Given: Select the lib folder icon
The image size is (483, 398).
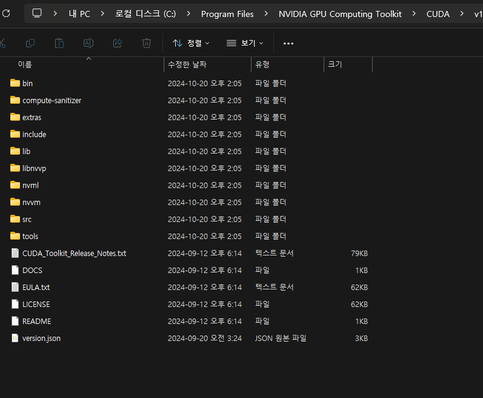Looking at the screenshot, I should [15, 151].
